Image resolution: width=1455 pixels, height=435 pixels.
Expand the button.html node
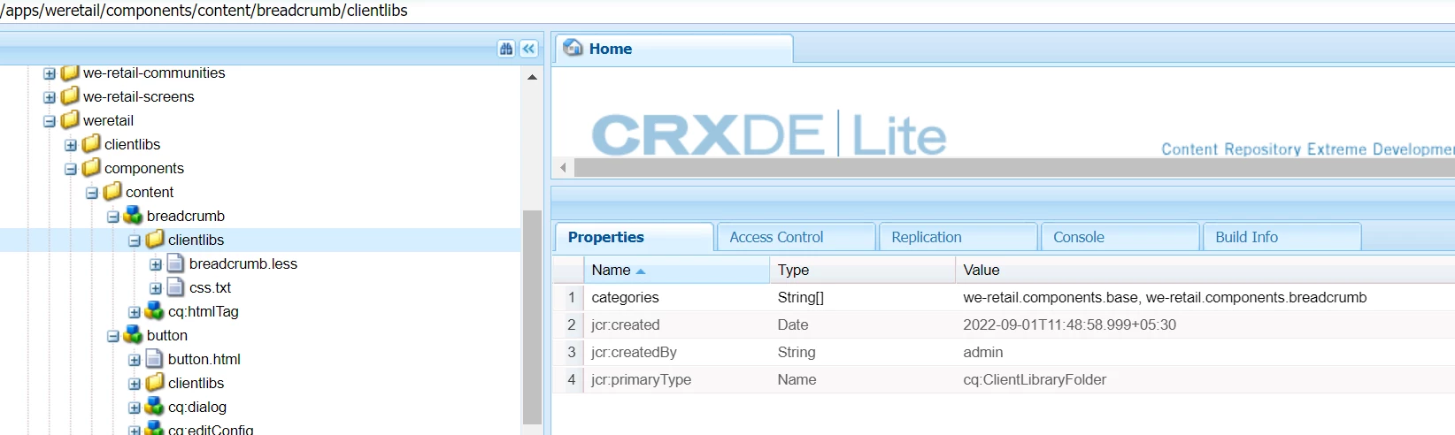135,360
